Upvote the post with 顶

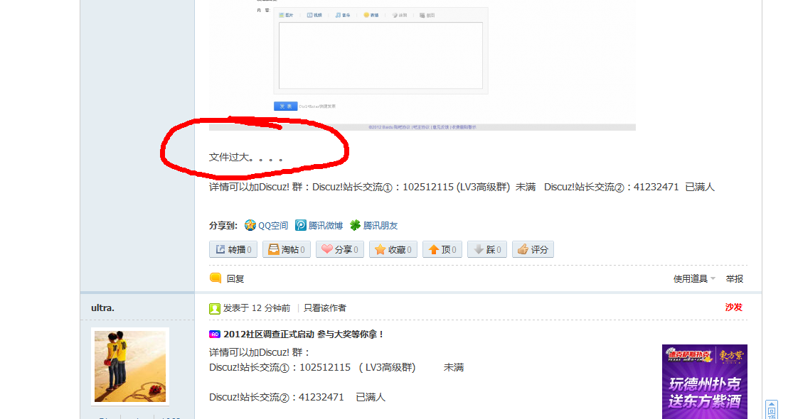click(442, 249)
